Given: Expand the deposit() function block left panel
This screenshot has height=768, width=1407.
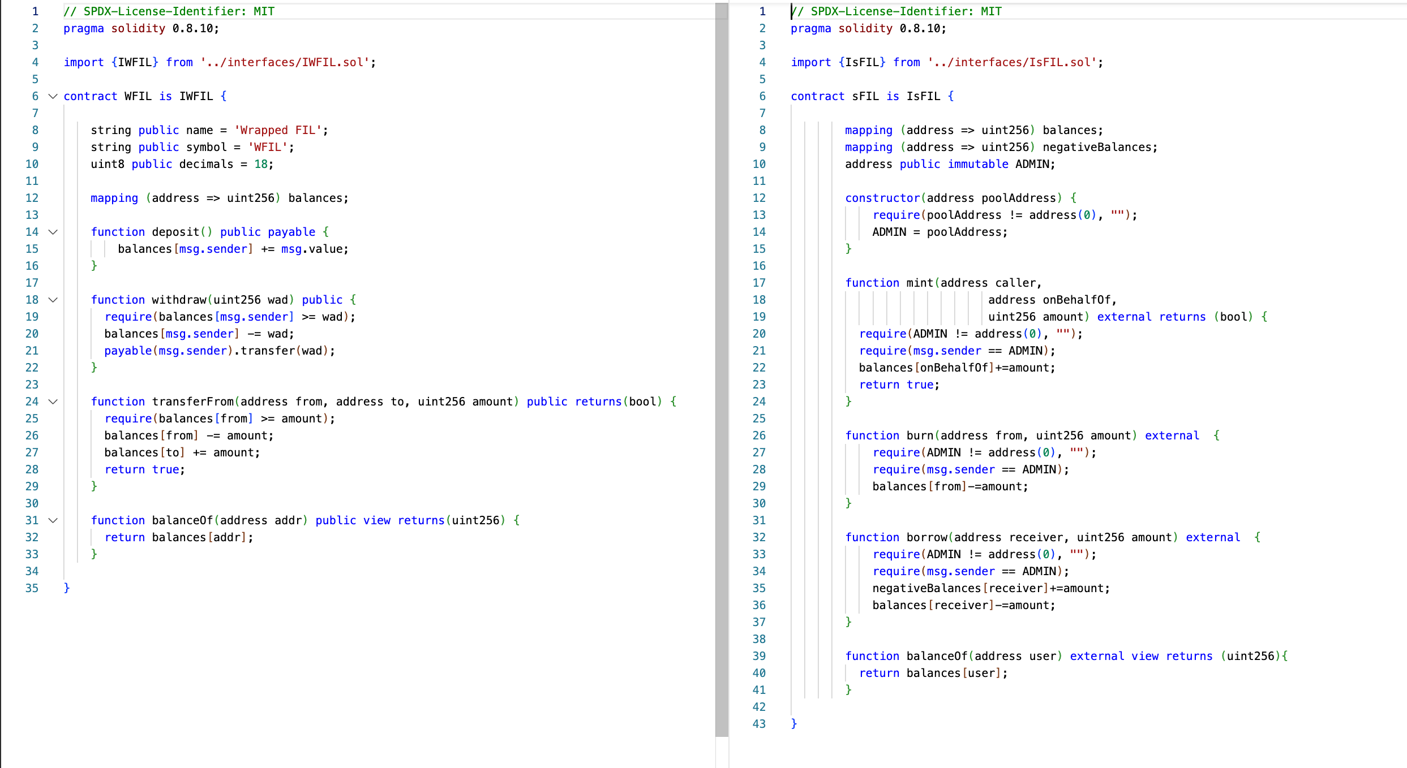Looking at the screenshot, I should [x=53, y=232].
